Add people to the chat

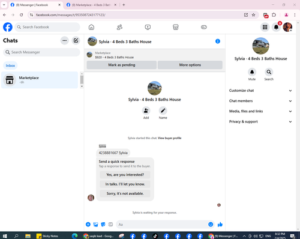(146, 110)
